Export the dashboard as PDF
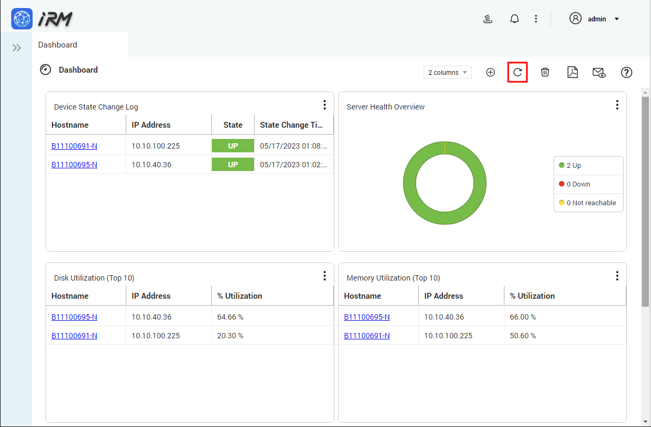Image resolution: width=651 pixels, height=427 pixels. coord(572,72)
